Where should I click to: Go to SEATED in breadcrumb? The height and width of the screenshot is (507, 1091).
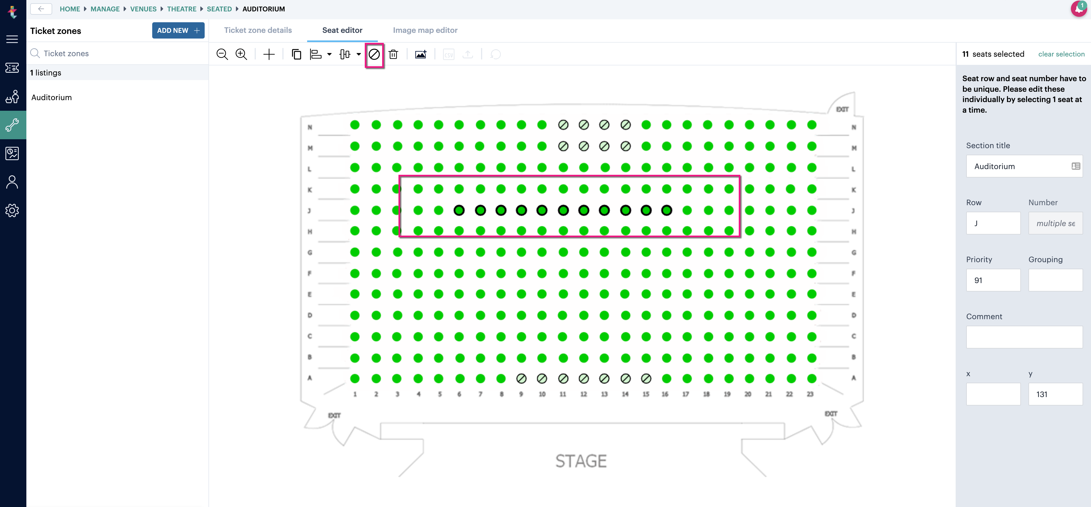click(219, 9)
